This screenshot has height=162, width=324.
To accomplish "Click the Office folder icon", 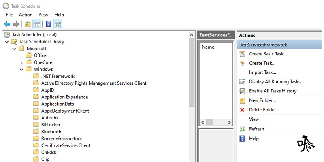I will pos(29,55).
